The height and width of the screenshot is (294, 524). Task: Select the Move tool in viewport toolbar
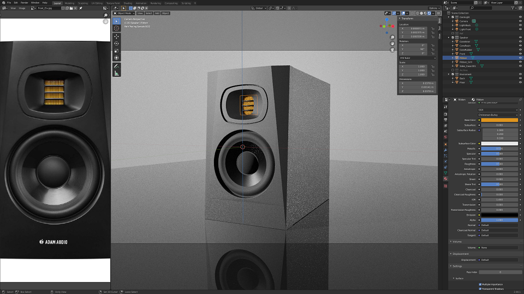[x=116, y=36]
